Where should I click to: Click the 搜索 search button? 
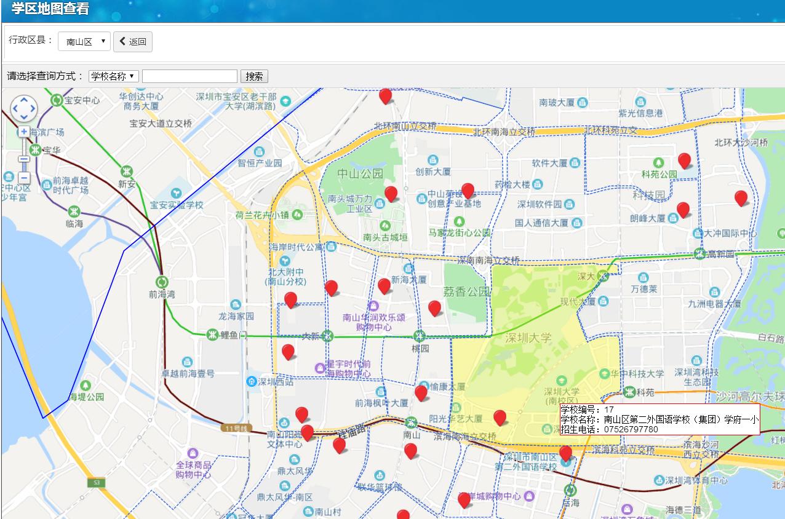click(x=254, y=76)
